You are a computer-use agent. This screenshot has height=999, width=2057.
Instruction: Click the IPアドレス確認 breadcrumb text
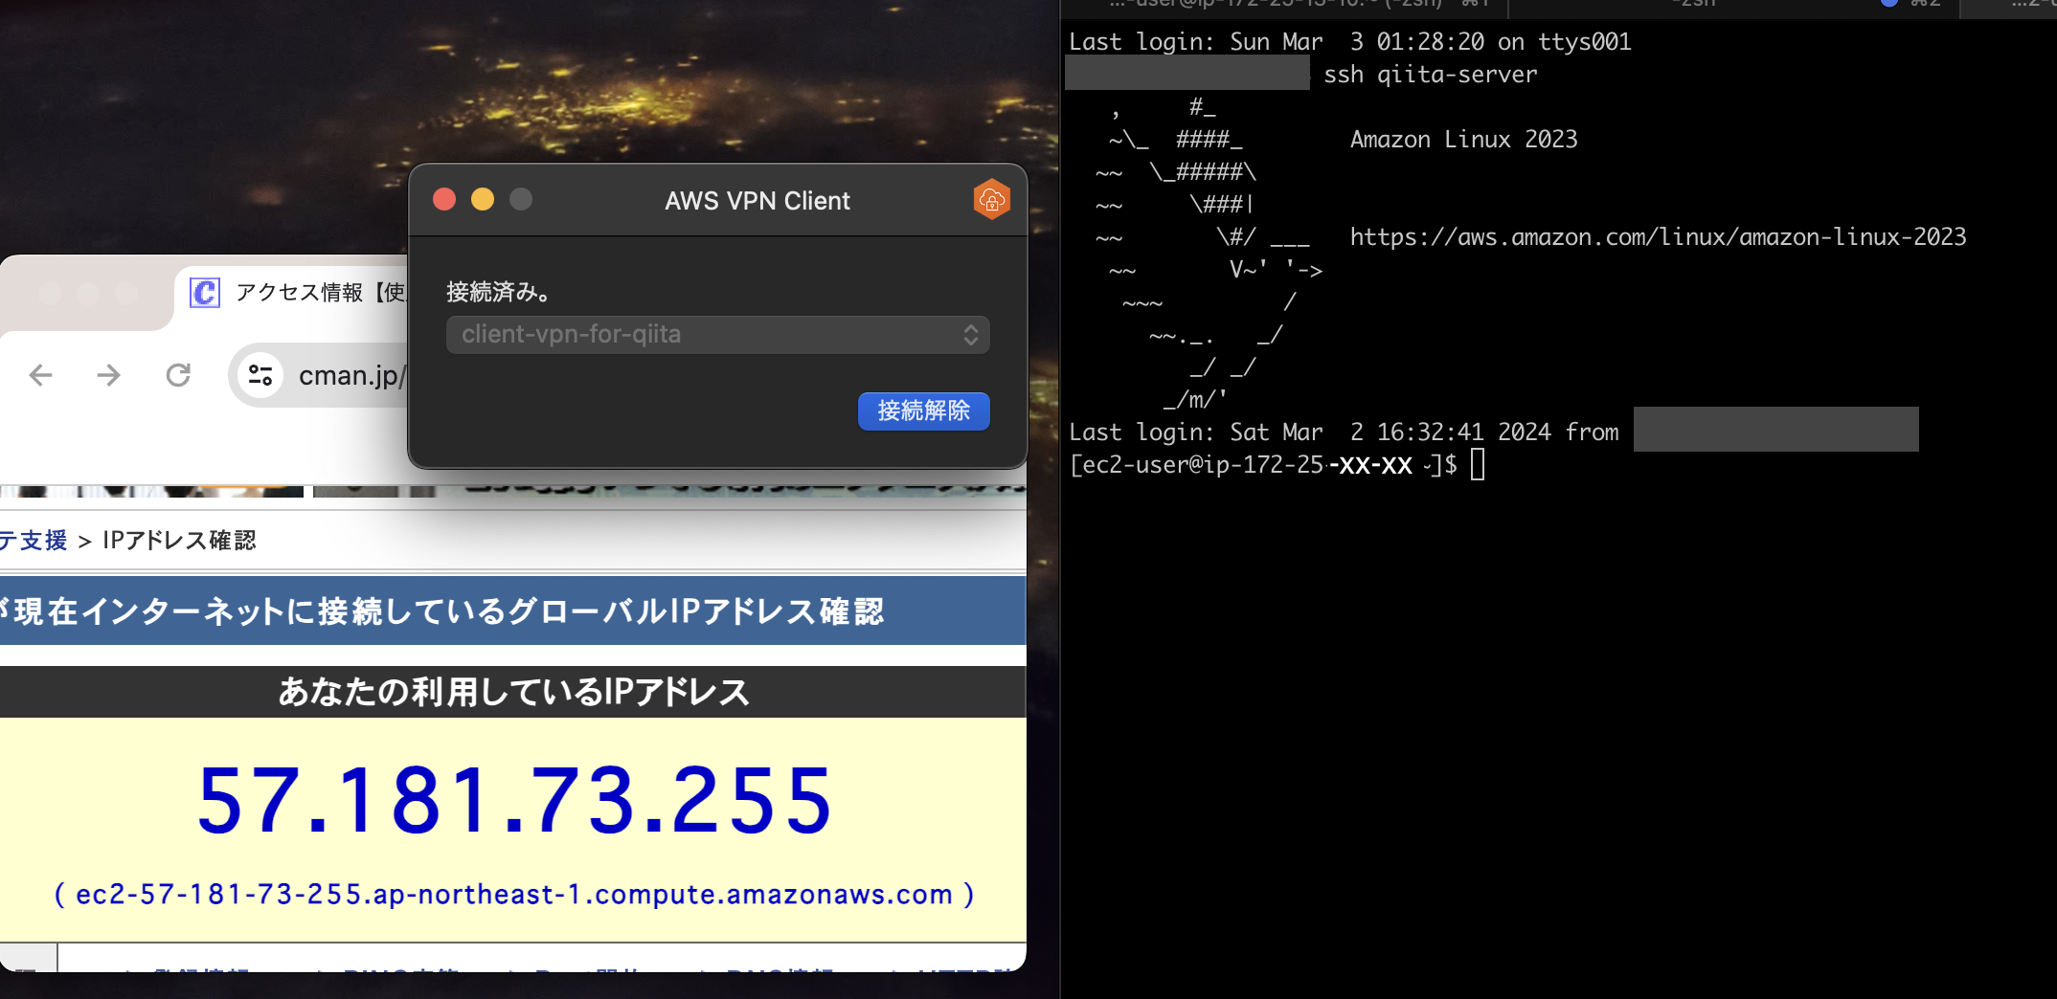point(179,541)
